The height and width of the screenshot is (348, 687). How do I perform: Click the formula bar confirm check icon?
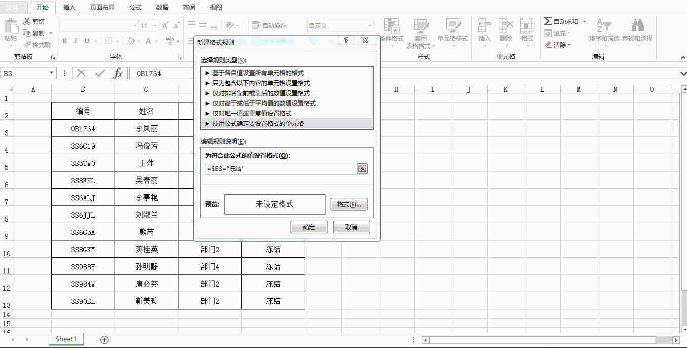100,74
